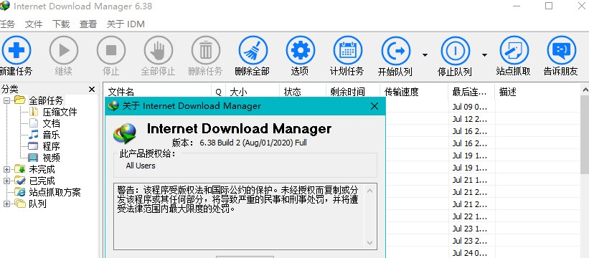Sort by 传输速度 column header
This screenshot has height=258, width=589.
(x=414, y=92)
